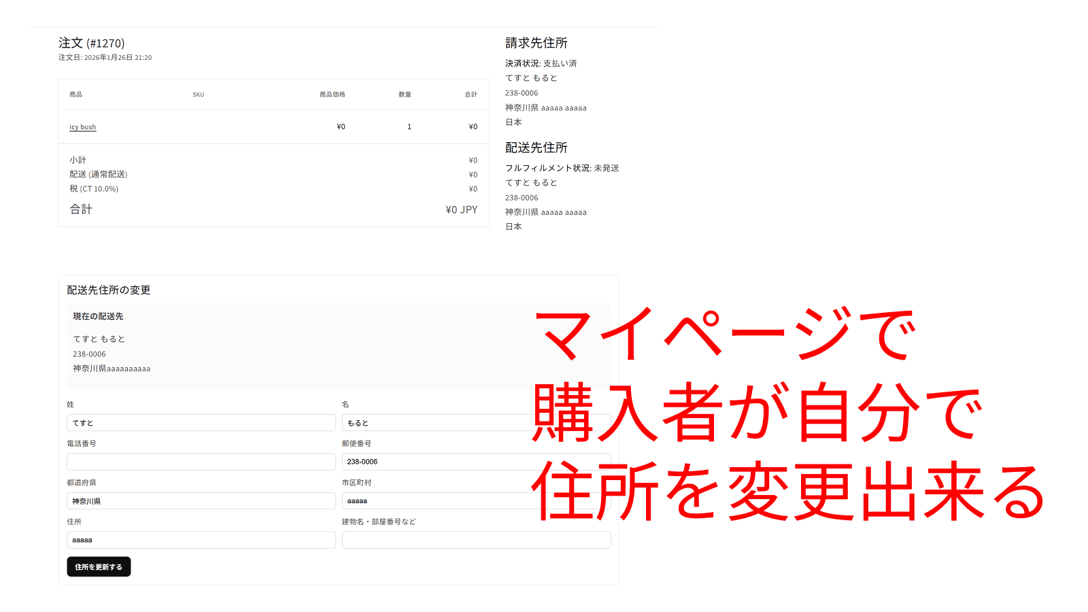This screenshot has height=612, width=1088.
Task: Click the 配送先住所の変更 form heading
Action: tap(108, 290)
